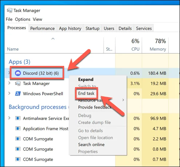Click the Windows PowerShell icon
180x167 pixels.
[18, 94]
